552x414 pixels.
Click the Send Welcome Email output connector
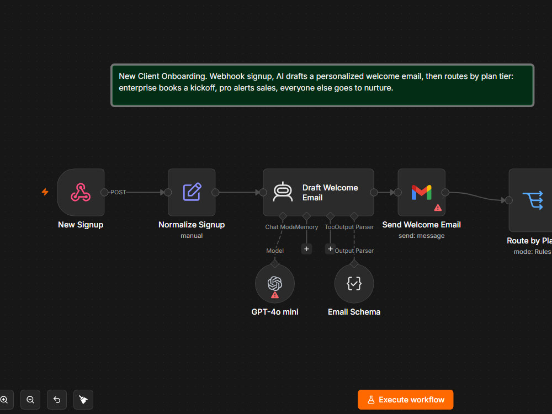pos(445,192)
